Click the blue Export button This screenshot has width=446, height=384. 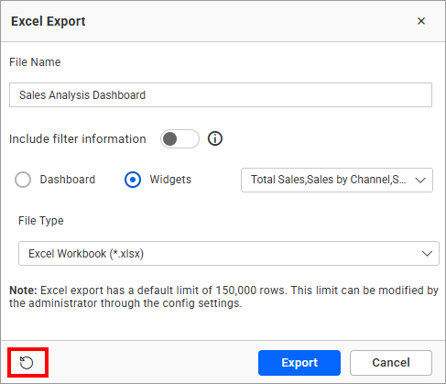click(x=299, y=363)
